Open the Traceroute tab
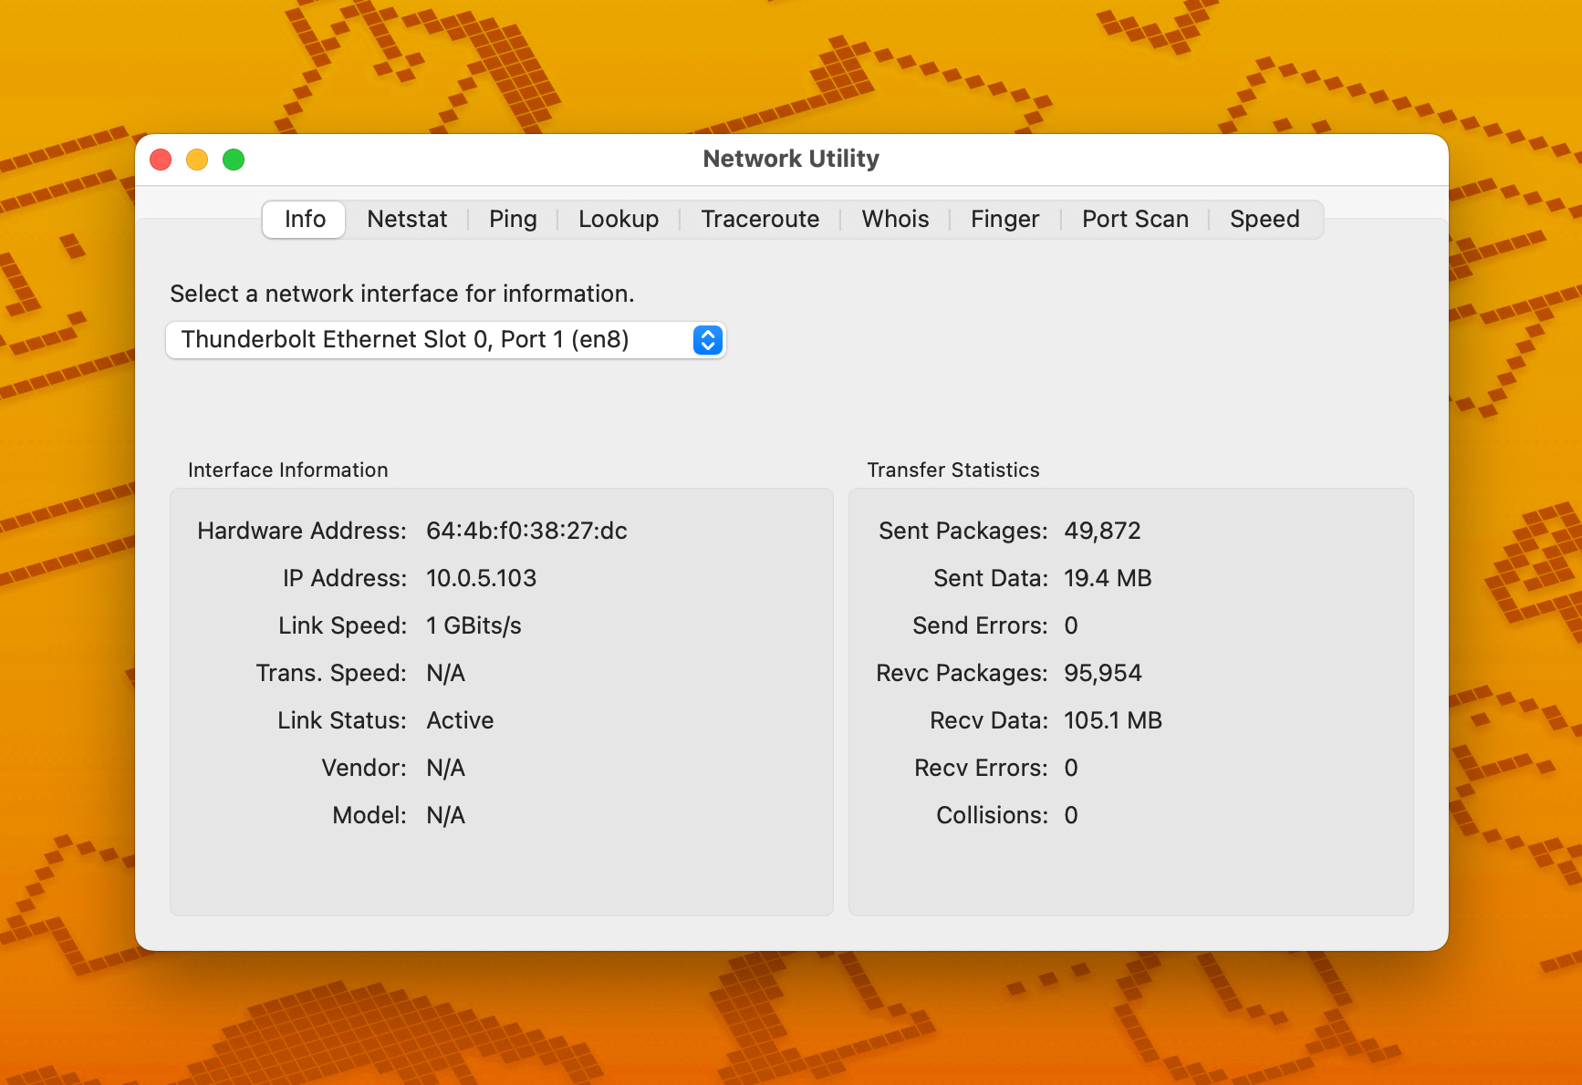Screen dimensions: 1582x1085 tap(760, 220)
